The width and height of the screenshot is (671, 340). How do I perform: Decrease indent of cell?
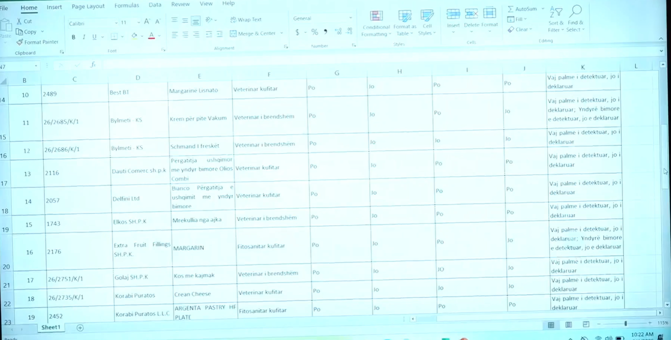[209, 34]
